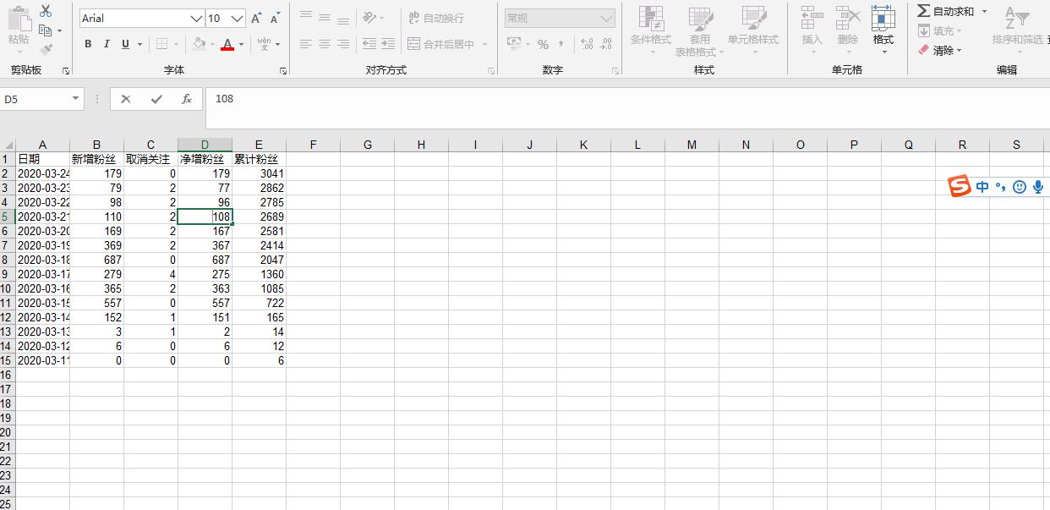This screenshot has height=510, width=1050.
Task: Click the Fill (填充) button
Action: [x=939, y=30]
